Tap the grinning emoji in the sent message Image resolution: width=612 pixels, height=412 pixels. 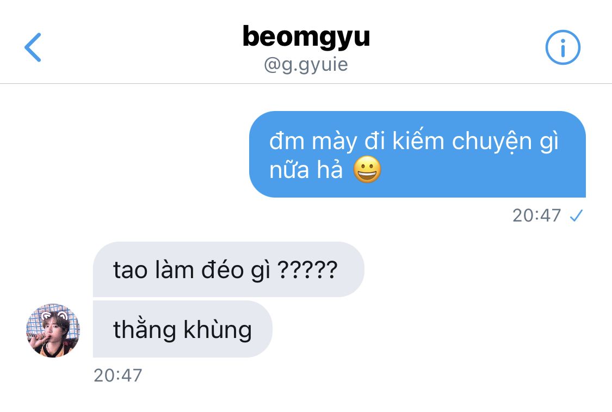367,169
